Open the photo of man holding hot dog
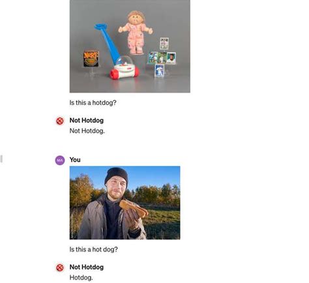 (x=125, y=203)
